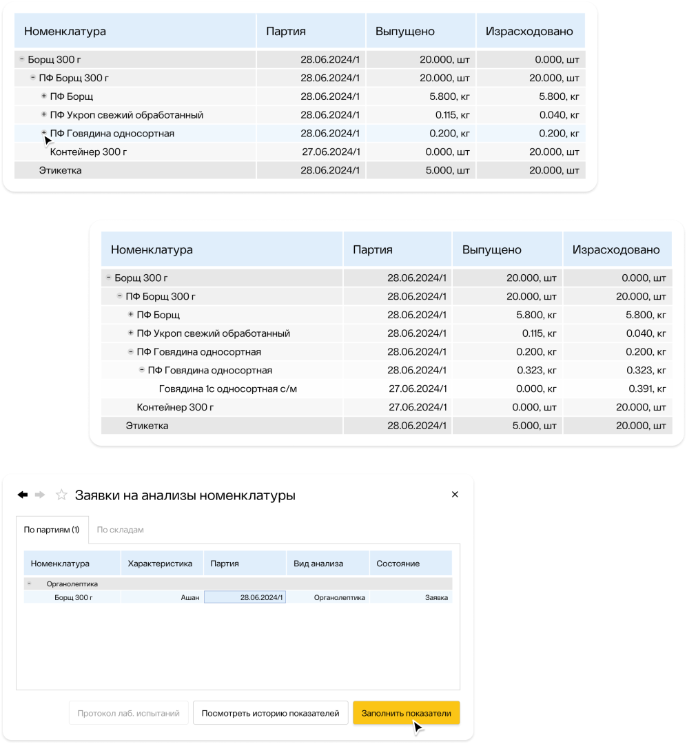
Task: Select the Партия field 28.06.2024/1 in analysis requests
Action: click(x=245, y=597)
